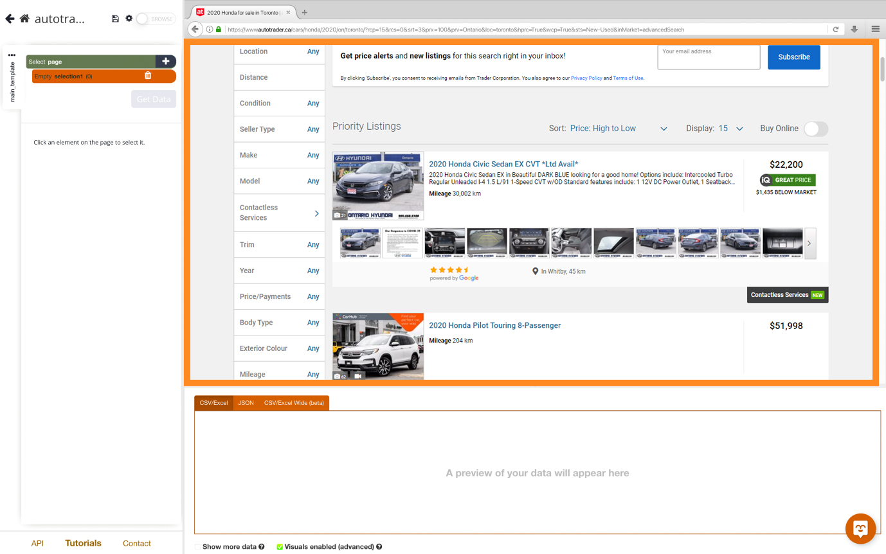Expand the Trim filter
Screen dimensions: 886x554
click(279, 245)
